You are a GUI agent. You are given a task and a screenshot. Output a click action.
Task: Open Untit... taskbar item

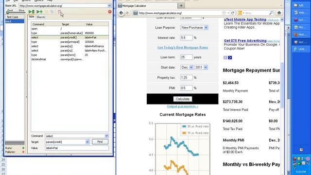[x=301, y=49]
